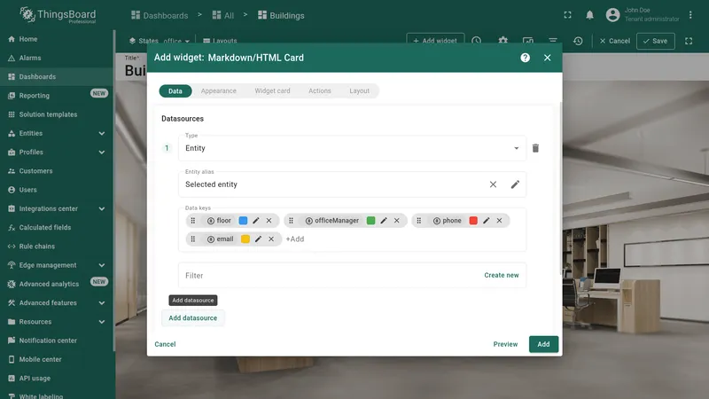Remove the email data key
Viewport: 709px width, 399px height.
[271, 239]
